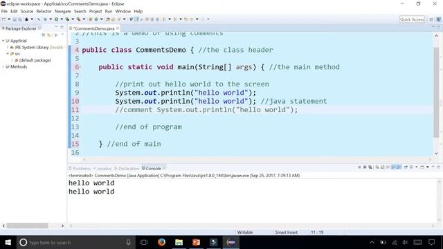Click the editor vertical scrollbar thumb
The height and width of the screenshot is (249, 443).
coord(436,92)
